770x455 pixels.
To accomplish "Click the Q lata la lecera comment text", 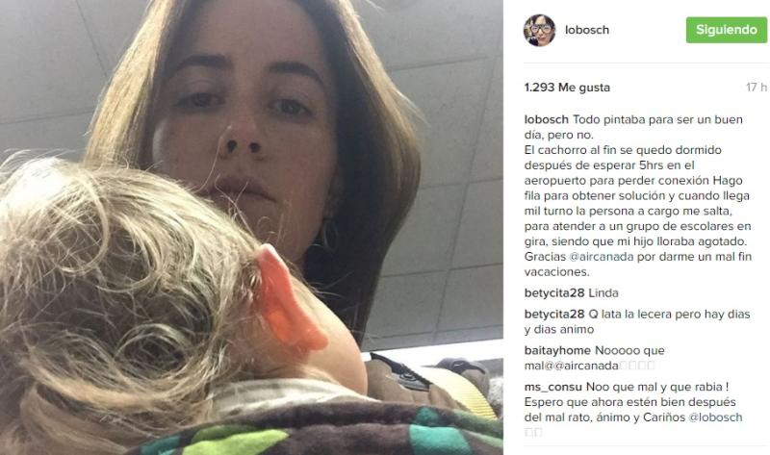I will [637, 321].
